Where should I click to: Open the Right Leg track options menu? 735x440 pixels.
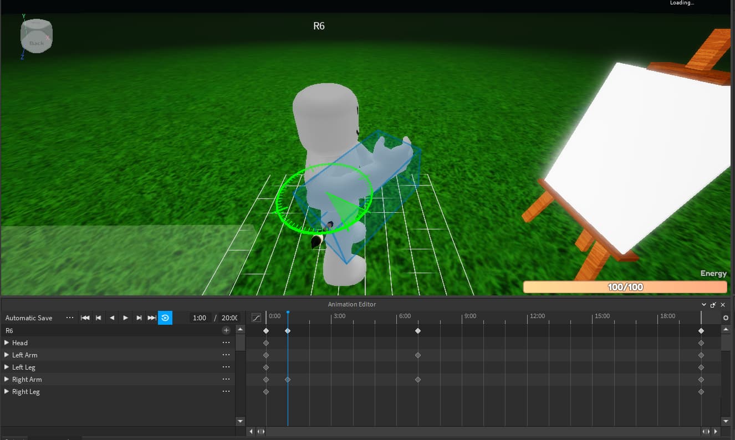(226, 391)
